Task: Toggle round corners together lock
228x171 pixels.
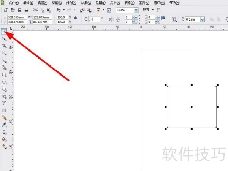Action: (x=163, y=18)
